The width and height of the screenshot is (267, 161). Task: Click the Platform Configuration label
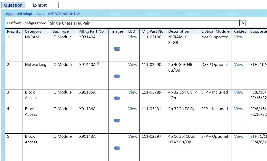[27, 23]
